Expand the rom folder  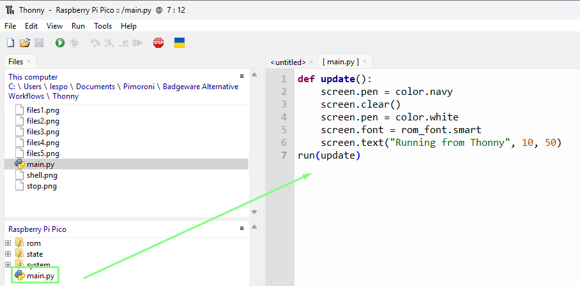8,243
